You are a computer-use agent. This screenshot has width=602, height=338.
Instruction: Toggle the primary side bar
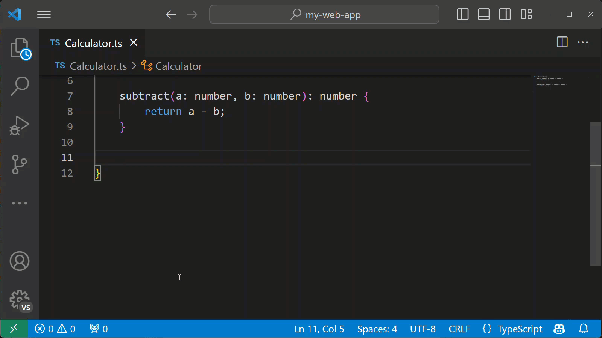tap(462, 15)
